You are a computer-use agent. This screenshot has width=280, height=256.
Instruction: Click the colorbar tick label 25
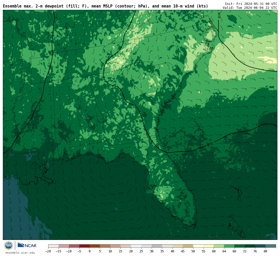pos(142,251)
